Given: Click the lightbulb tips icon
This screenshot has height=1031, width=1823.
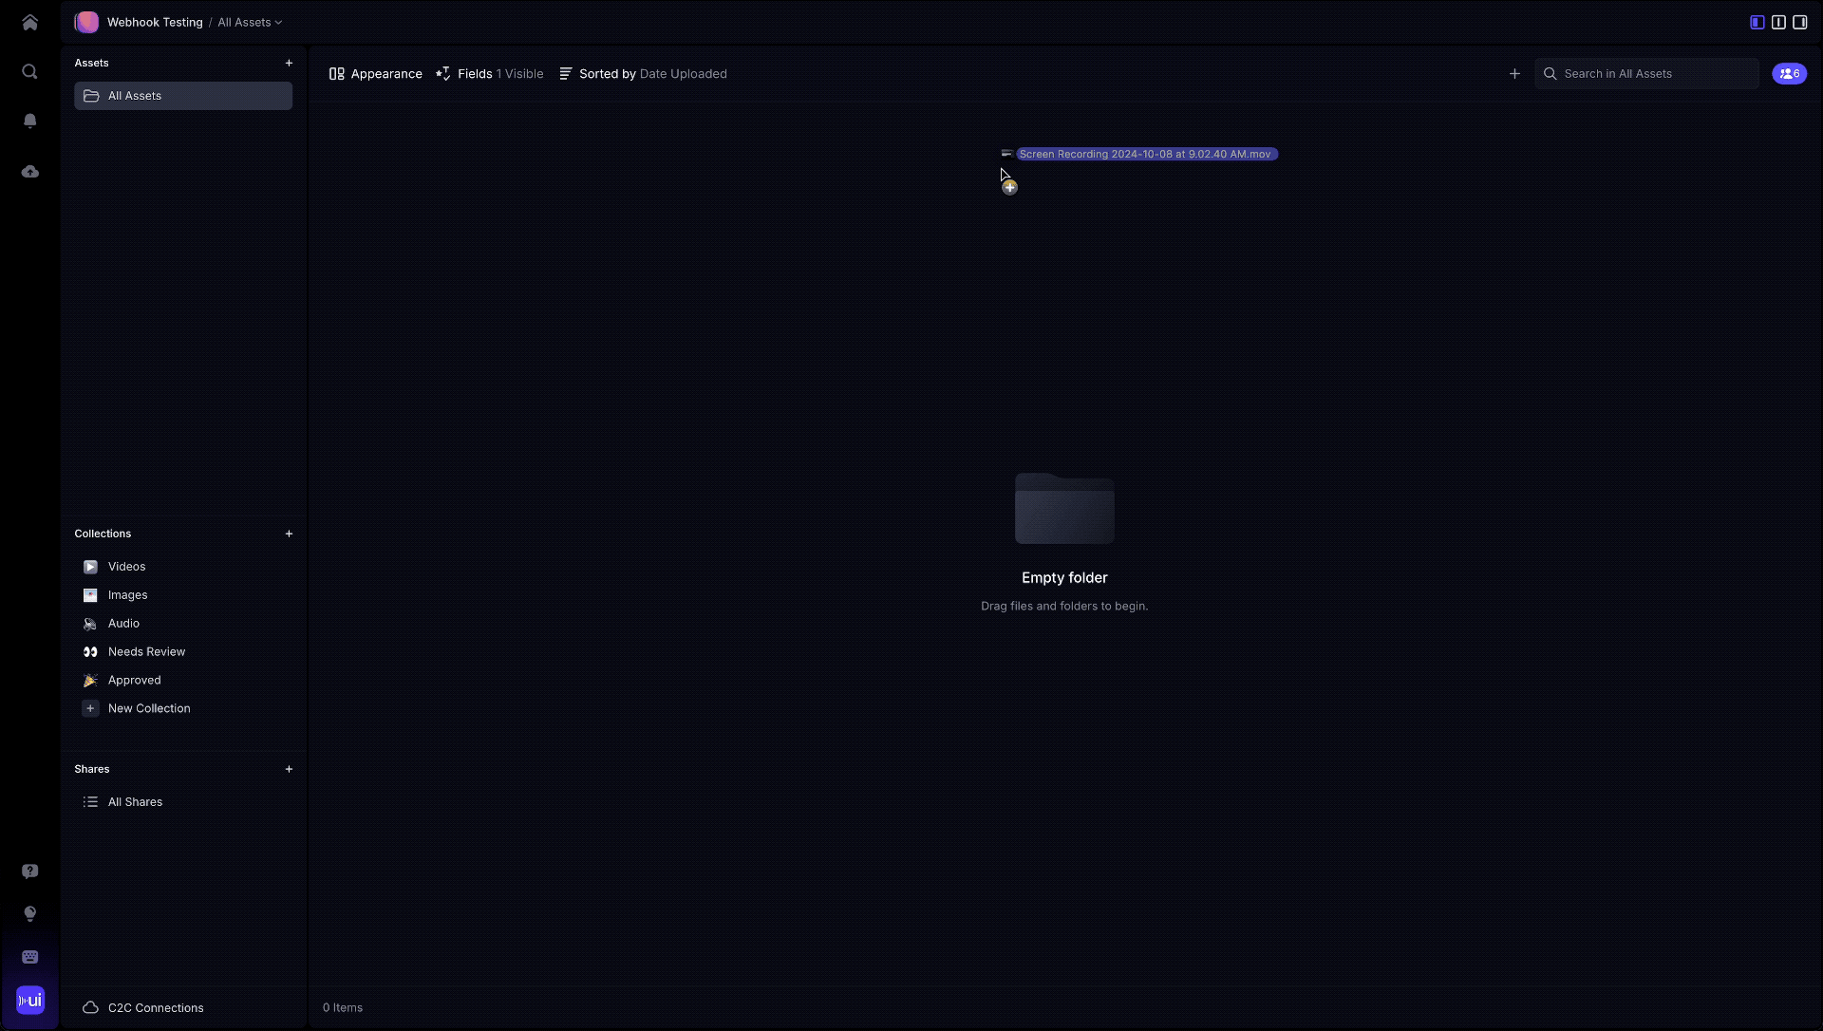Looking at the screenshot, I should [29, 914].
